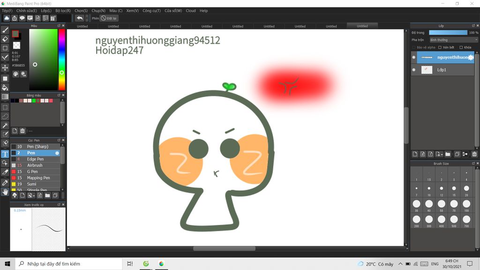The image size is (480, 270).
Task: Enable the Khóa checkbox
Action: [x=461, y=47]
